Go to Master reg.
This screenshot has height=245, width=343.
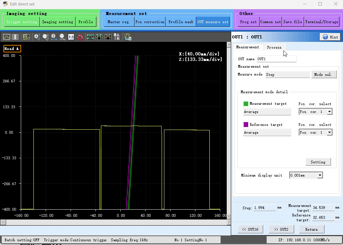pyautogui.click(x=119, y=22)
